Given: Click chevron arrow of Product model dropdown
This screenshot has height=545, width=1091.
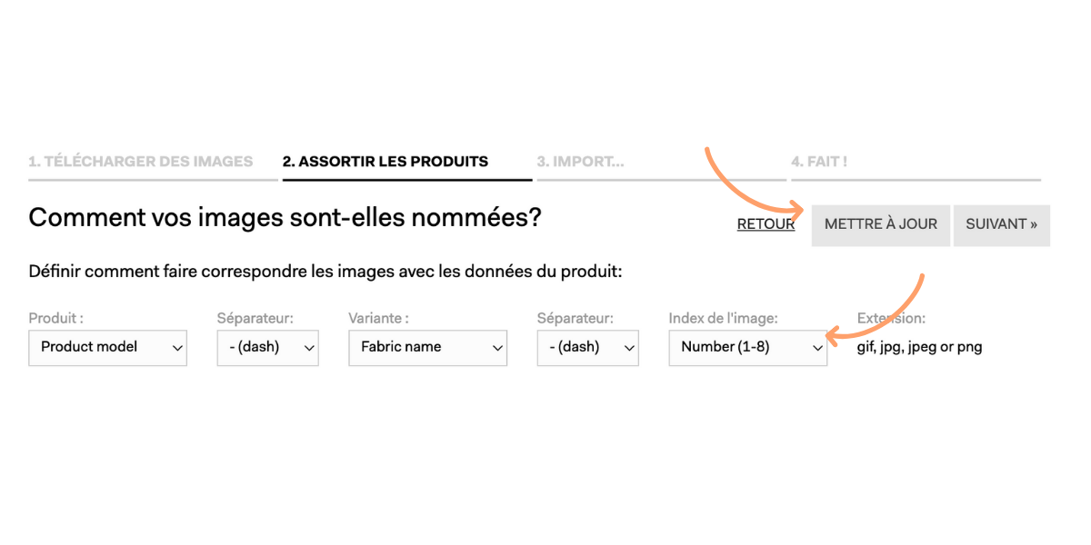Looking at the screenshot, I should [x=176, y=348].
